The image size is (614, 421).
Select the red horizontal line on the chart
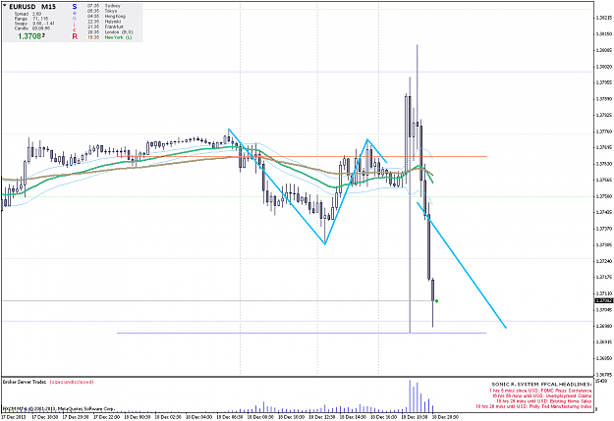tap(302, 156)
